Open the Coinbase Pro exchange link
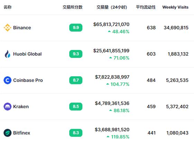This screenshot has width=194, height=146. click(x=28, y=80)
